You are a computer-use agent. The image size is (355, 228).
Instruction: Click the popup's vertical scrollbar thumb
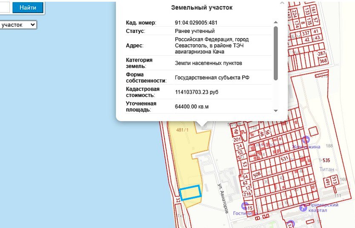pos(276,53)
